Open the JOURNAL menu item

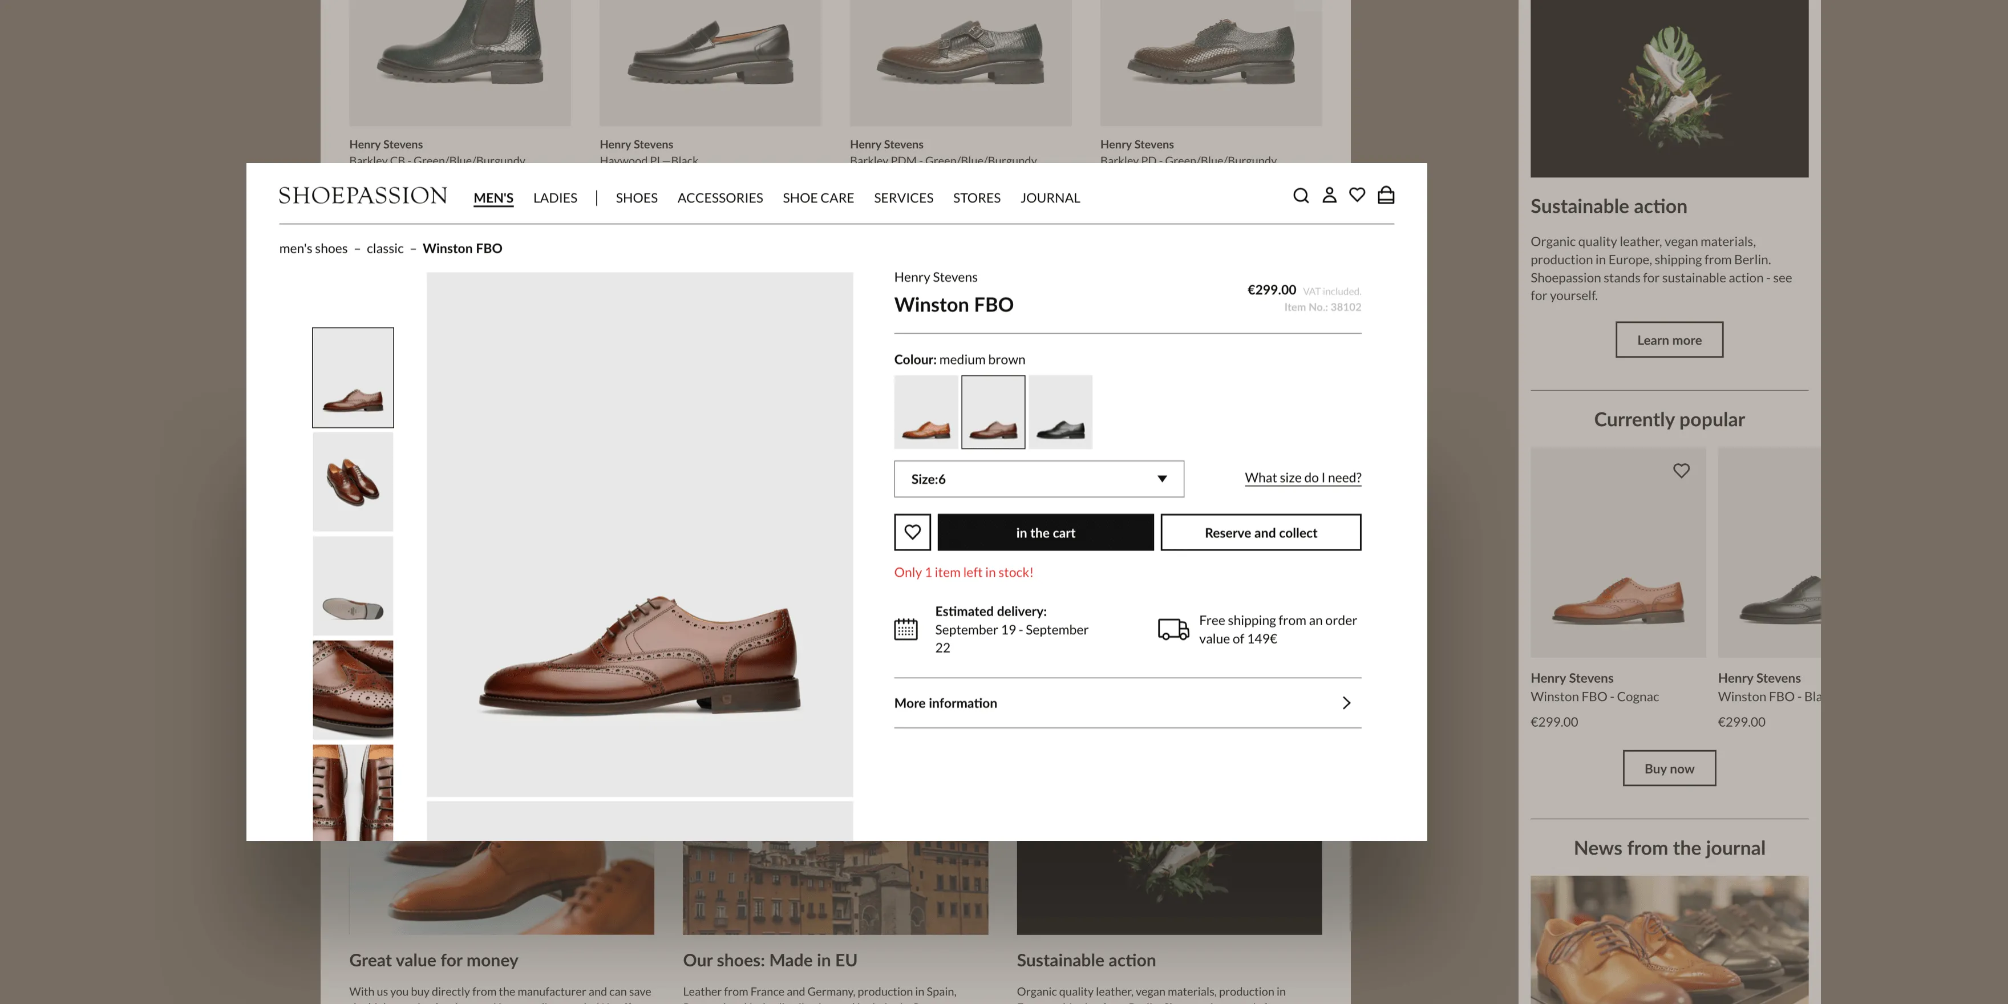click(1050, 198)
